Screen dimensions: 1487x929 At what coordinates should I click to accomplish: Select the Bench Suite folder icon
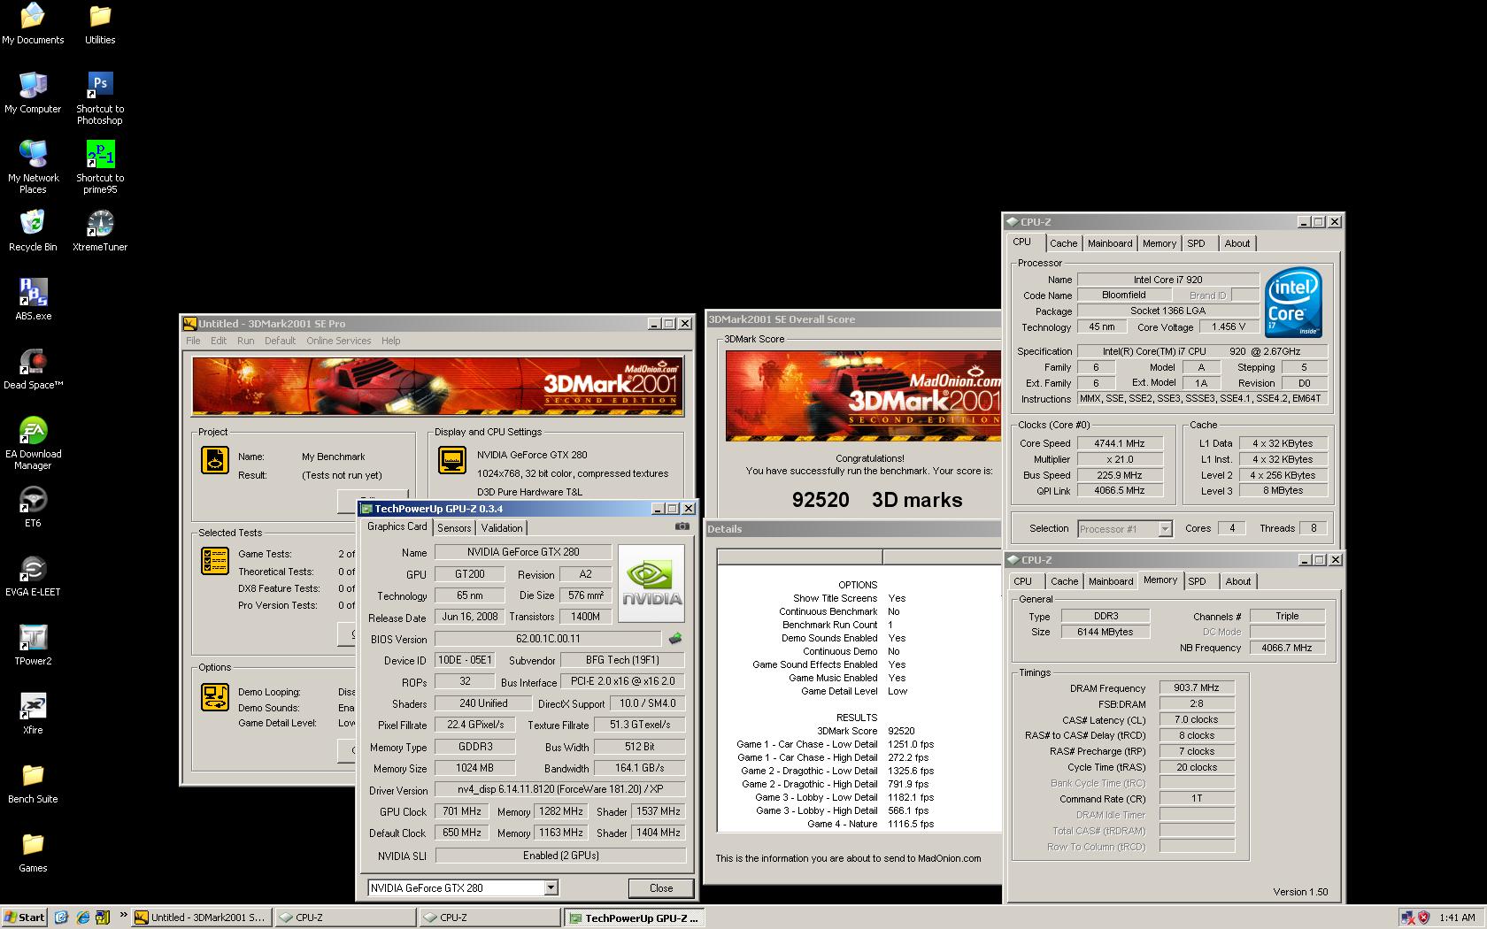point(33,783)
